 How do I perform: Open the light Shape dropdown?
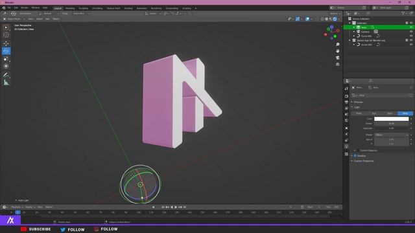(392, 135)
